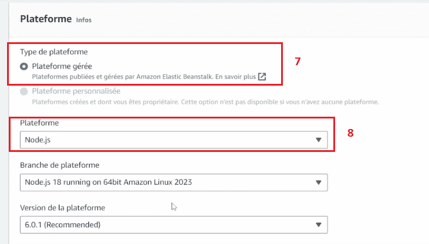Click the arrow icon in the 6.0.1 (Recommended) dropdown
The image size is (429, 244).
pos(319,225)
